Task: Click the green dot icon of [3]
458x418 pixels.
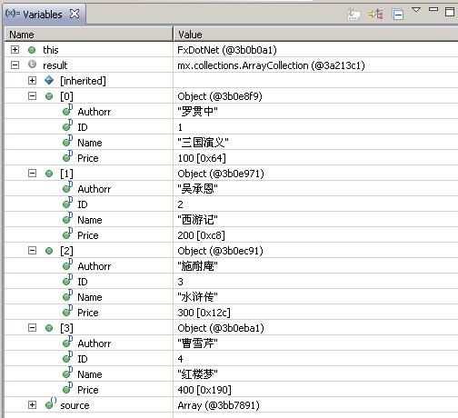Action: pos(49,328)
